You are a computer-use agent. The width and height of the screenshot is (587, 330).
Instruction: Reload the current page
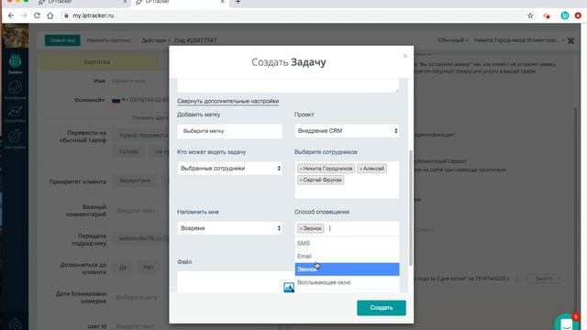pos(37,16)
